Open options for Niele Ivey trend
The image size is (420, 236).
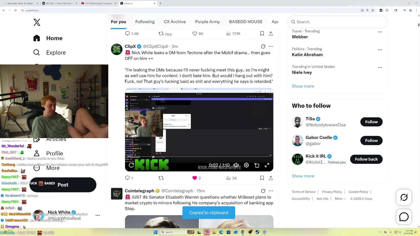[380, 67]
